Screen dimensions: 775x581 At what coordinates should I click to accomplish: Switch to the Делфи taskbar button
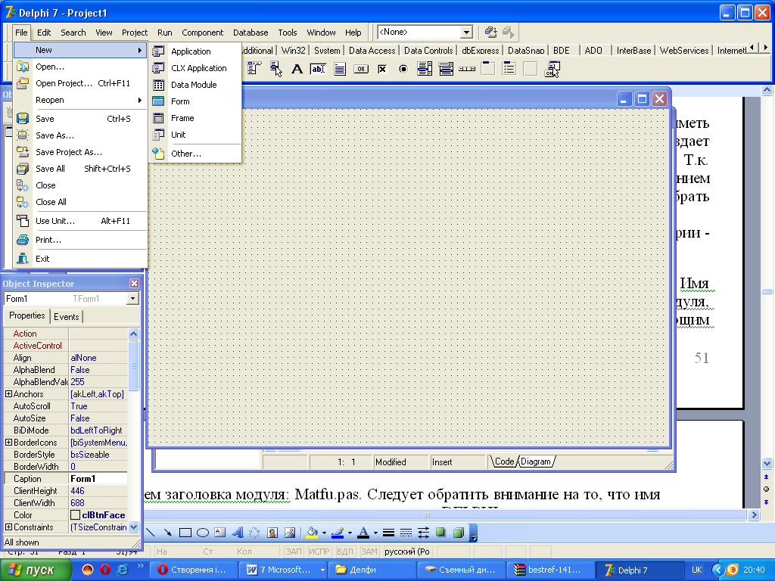(372, 570)
